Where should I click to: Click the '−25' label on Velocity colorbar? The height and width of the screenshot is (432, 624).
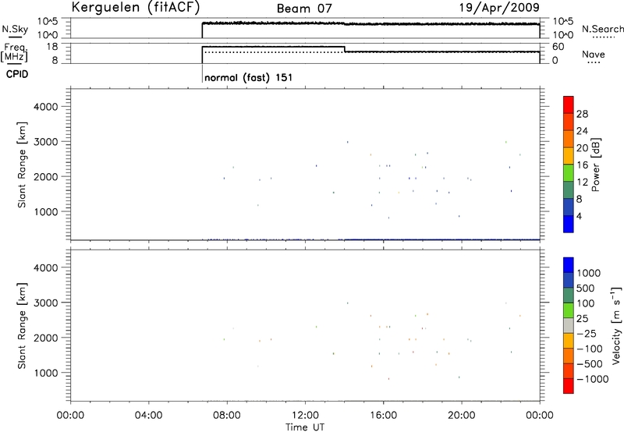tap(587, 334)
